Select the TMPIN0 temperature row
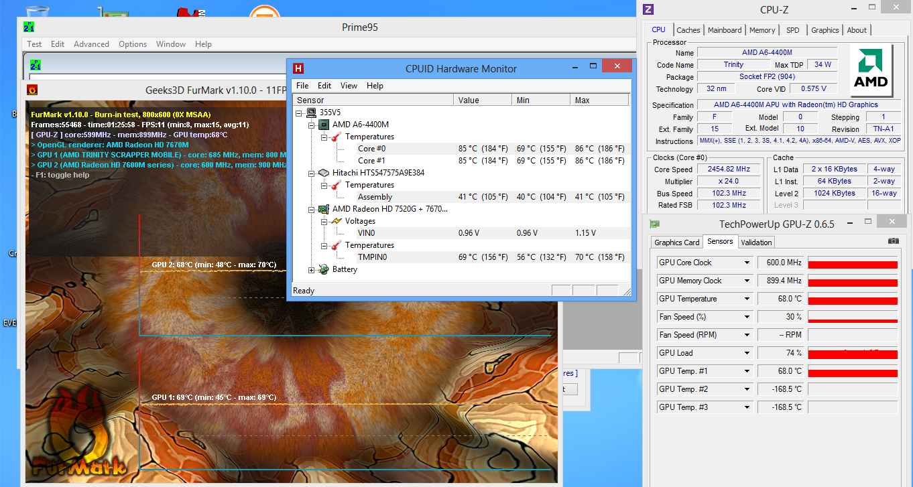Viewport: 913px width, 487px height. click(x=462, y=257)
